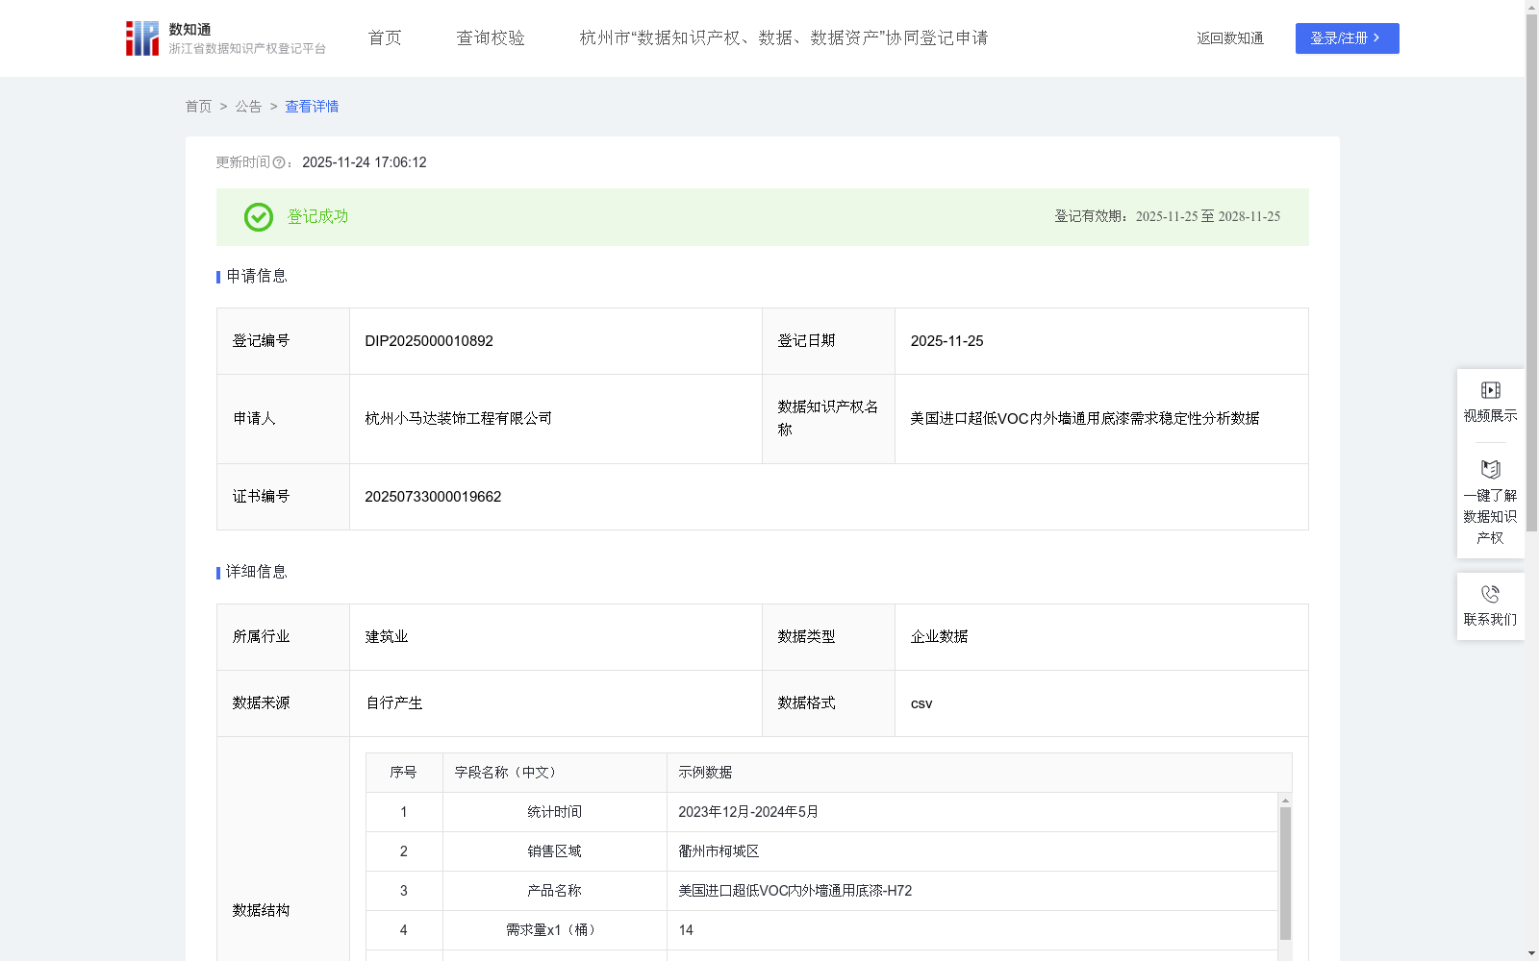Click the 销售区域 field row

click(x=821, y=851)
